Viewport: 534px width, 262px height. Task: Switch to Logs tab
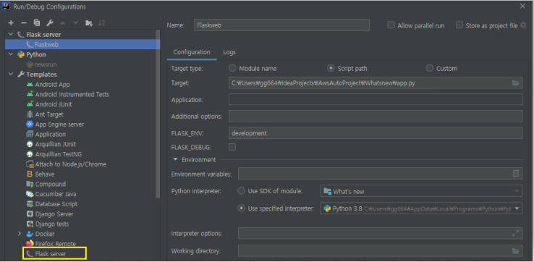click(229, 52)
